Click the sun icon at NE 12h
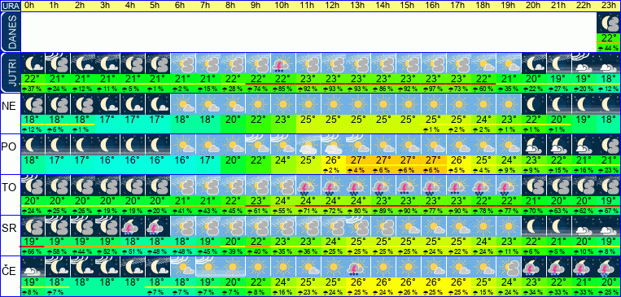 333,104
